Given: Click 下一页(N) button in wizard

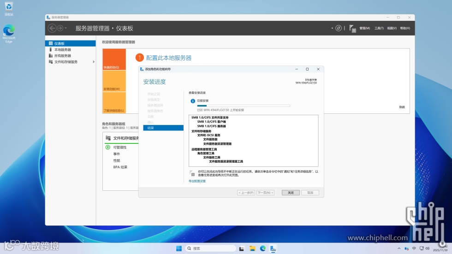Looking at the screenshot, I should pyautogui.click(x=265, y=193).
